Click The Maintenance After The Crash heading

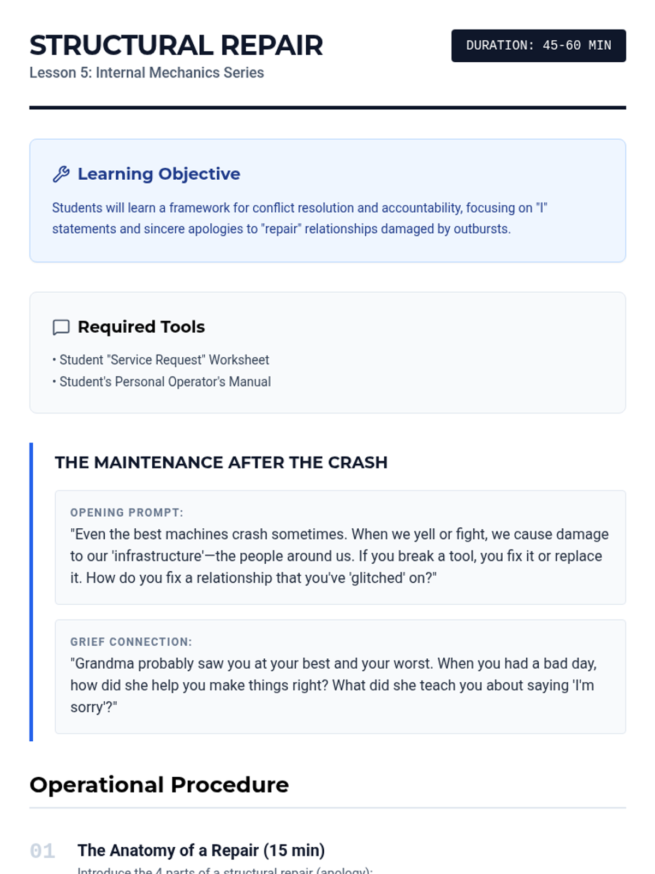pyautogui.click(x=221, y=462)
